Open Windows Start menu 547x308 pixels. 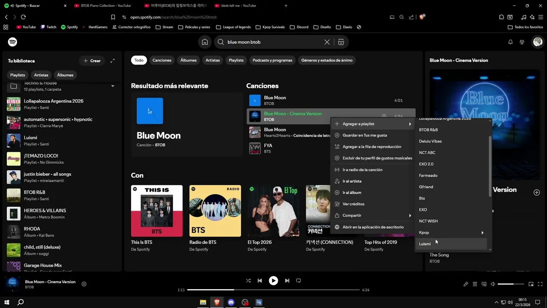tap(7, 302)
